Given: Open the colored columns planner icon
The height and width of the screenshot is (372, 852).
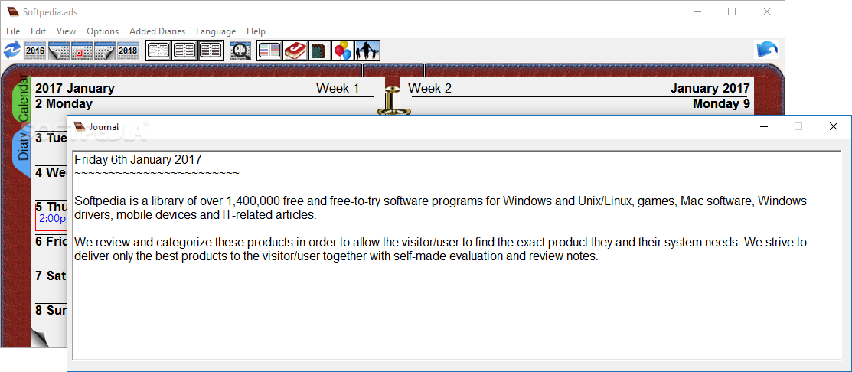Looking at the screenshot, I should pos(269,51).
